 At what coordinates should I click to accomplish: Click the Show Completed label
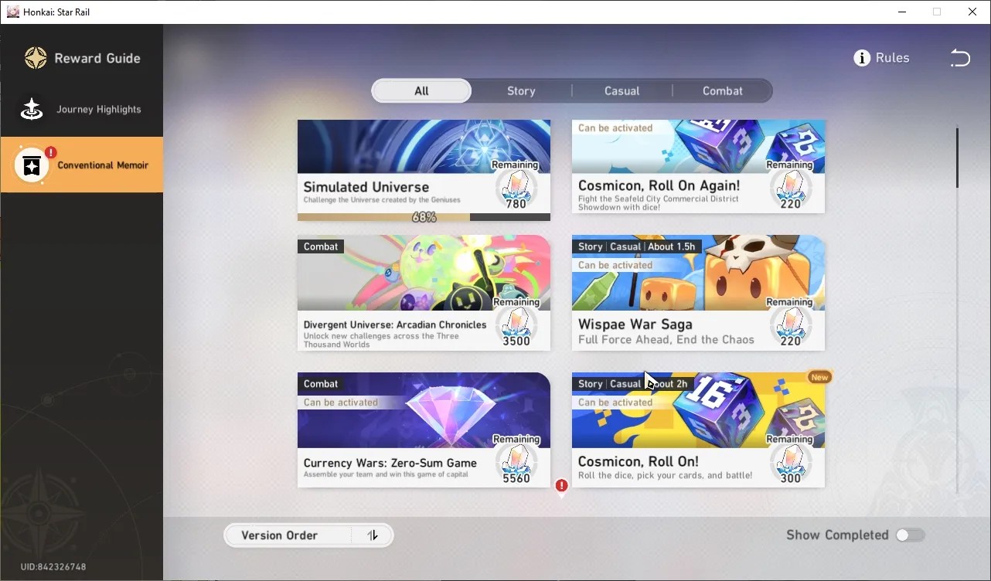tap(837, 535)
